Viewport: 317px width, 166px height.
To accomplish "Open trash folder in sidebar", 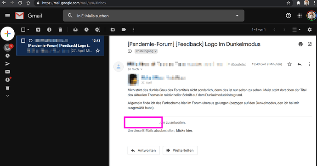I will click(7, 88).
